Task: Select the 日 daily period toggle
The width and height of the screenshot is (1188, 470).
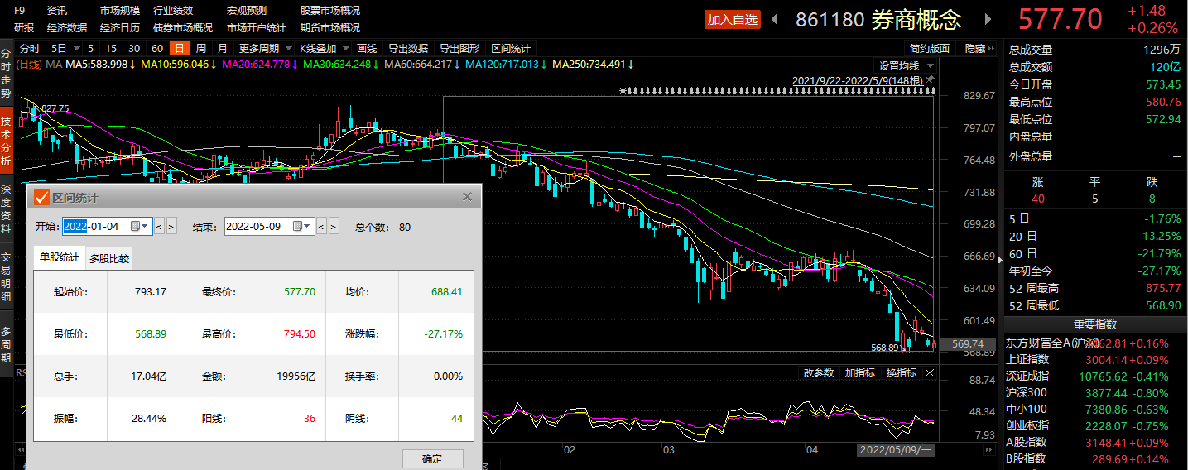Action: pos(178,48)
